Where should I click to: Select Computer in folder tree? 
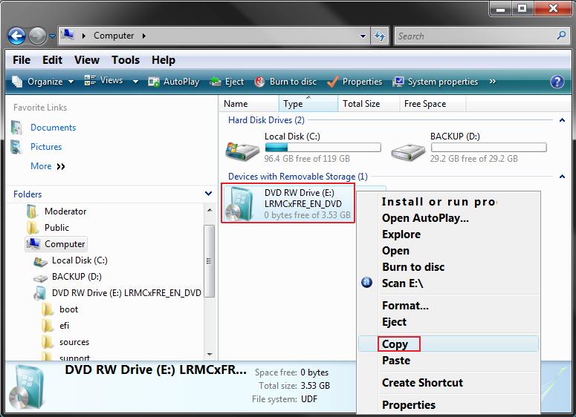[56, 244]
